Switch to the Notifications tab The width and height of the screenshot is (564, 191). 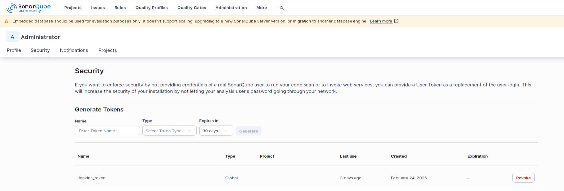(74, 50)
